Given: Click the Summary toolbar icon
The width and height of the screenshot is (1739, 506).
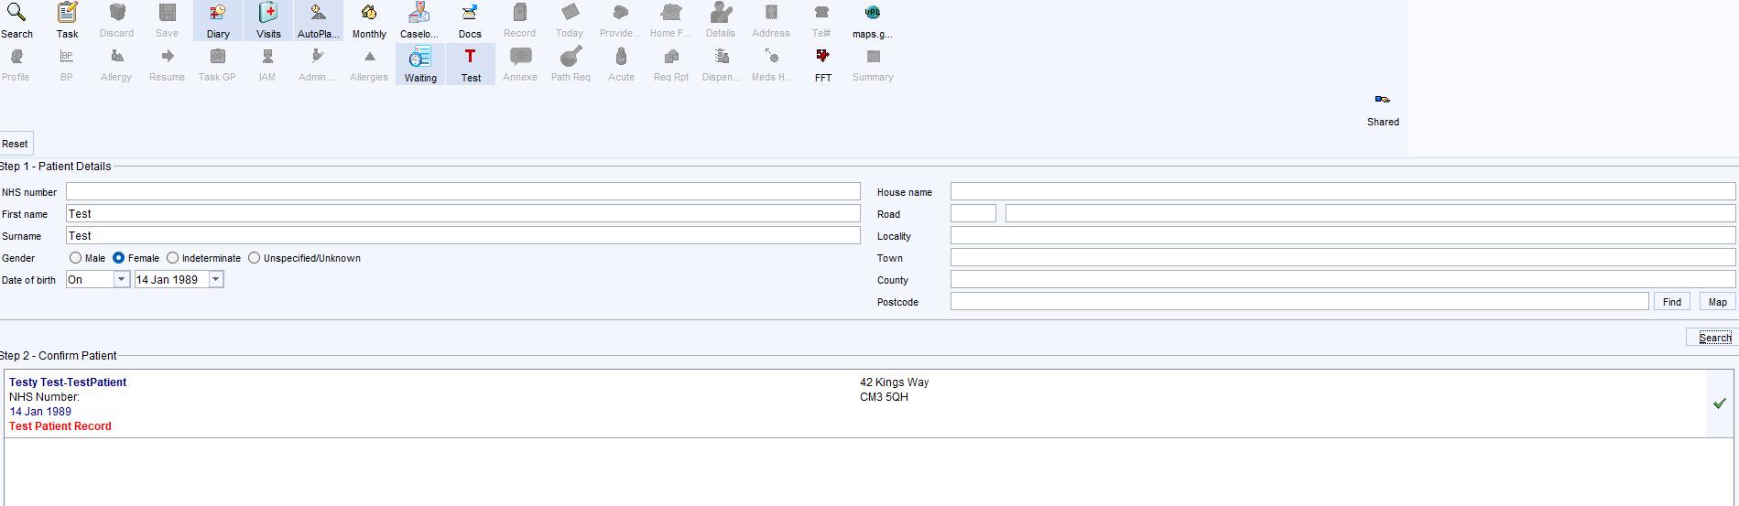Looking at the screenshot, I should 873,65.
